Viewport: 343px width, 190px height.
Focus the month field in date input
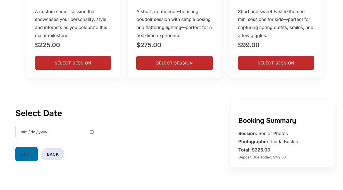[24, 132]
